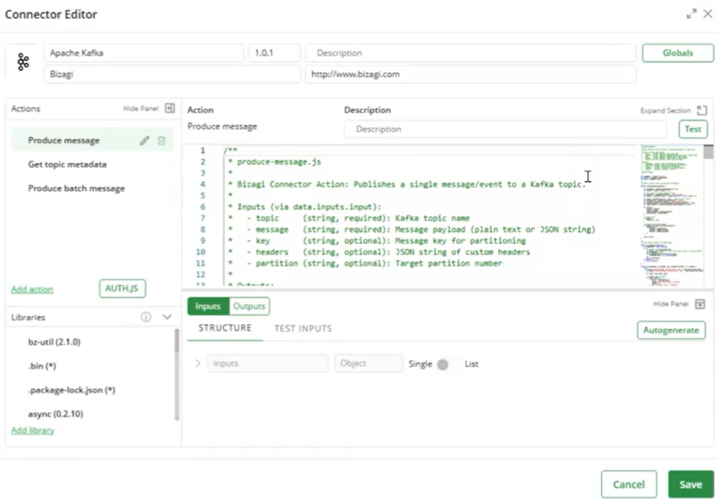The height and width of the screenshot is (500, 717).
Task: Click code line 8 message payload description
Action: tap(411, 229)
